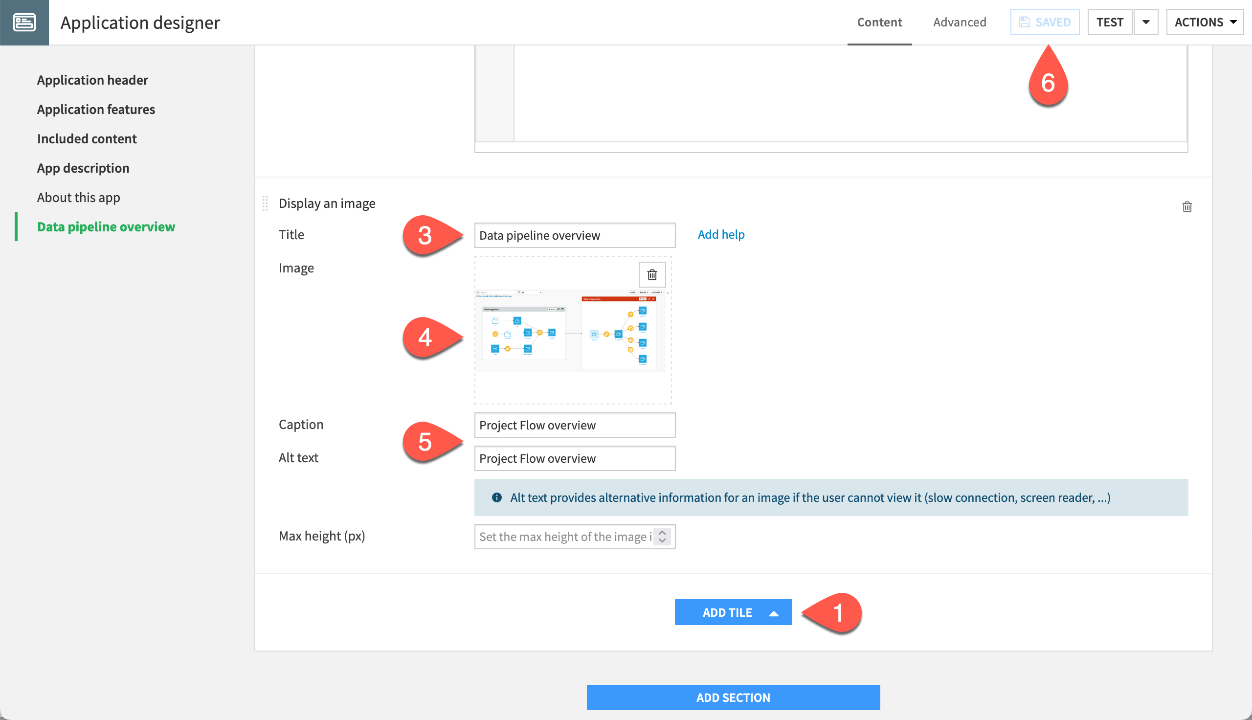Click the ADD SECTION button
This screenshot has height=720, width=1252.
(733, 697)
